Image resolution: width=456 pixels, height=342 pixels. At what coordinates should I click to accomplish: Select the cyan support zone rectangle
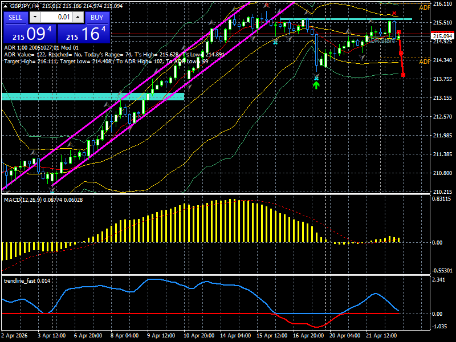pyautogui.click(x=93, y=96)
